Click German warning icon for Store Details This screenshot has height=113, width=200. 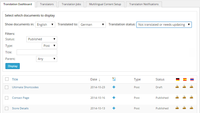(x=177, y=108)
